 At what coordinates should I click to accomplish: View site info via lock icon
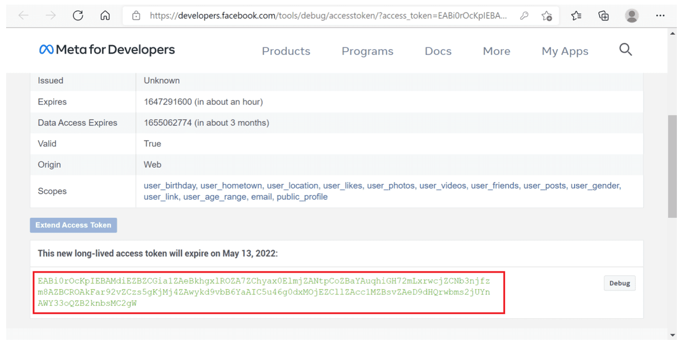pos(136,16)
